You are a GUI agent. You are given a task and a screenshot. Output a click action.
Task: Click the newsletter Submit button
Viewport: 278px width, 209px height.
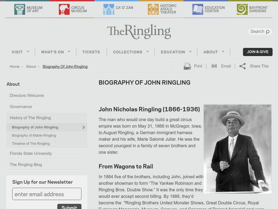(x=69, y=207)
